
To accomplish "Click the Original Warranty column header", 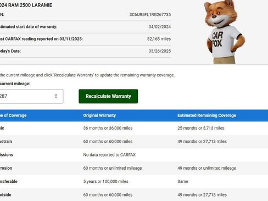I will coord(99,115).
